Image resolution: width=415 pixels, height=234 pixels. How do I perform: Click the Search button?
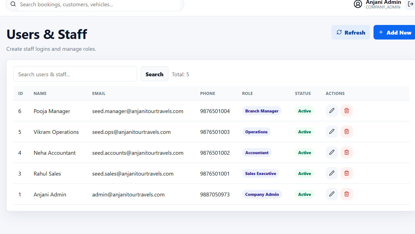(154, 74)
